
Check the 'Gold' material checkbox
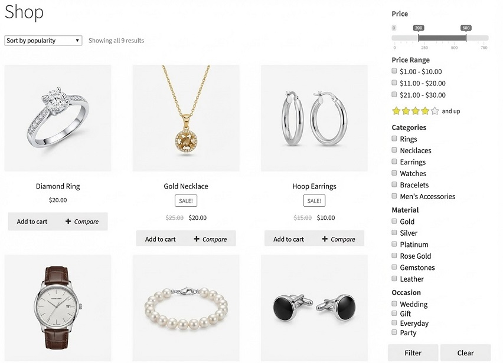click(394, 222)
